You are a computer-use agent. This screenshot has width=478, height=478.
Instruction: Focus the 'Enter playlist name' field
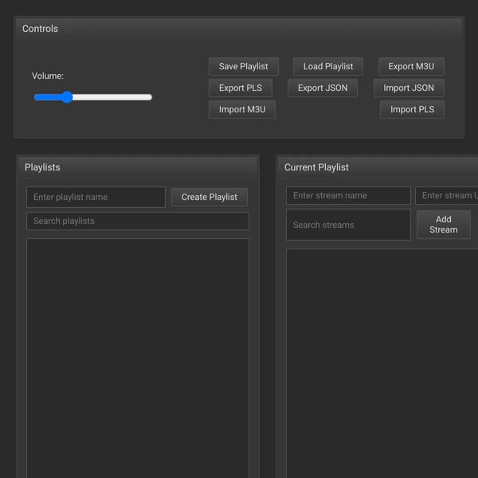click(96, 197)
